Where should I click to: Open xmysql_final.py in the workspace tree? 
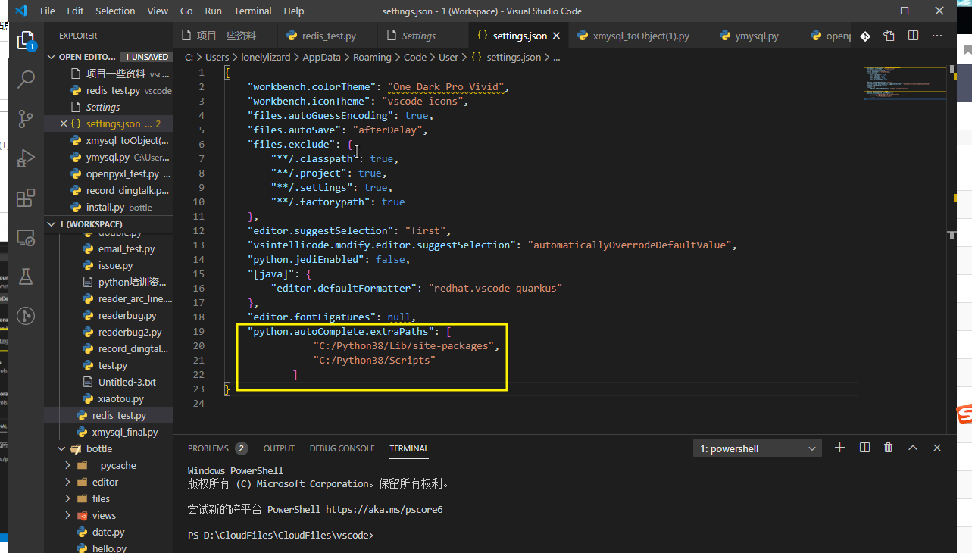(x=108, y=432)
